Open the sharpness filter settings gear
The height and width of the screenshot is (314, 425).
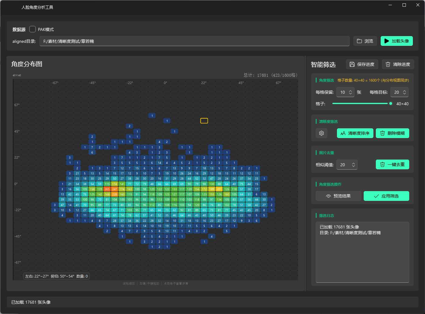[x=321, y=133]
